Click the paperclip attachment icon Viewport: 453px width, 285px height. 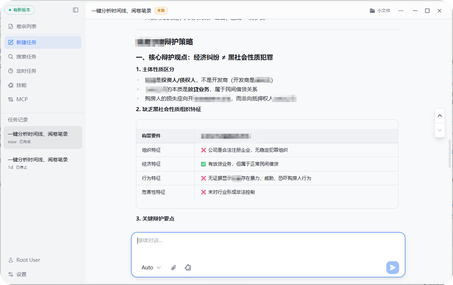174,268
